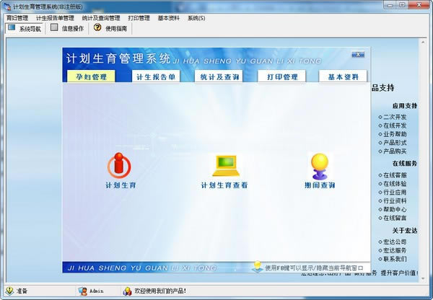Click the 计划生育 label text
The image size is (433, 300).
point(121,185)
